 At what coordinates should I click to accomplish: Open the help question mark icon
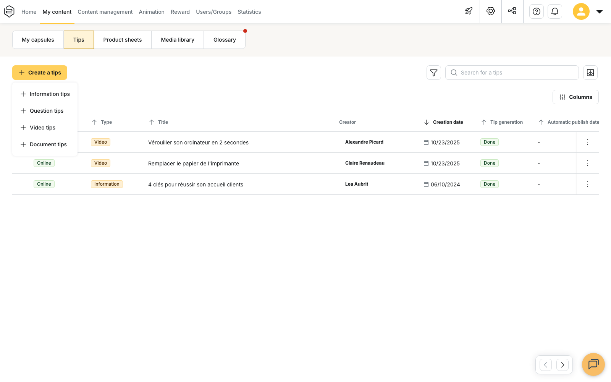pos(537,11)
